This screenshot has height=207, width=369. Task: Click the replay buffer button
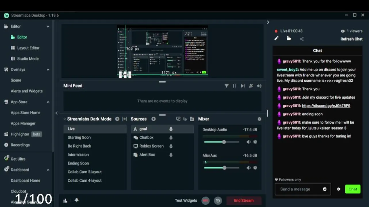click(x=218, y=201)
